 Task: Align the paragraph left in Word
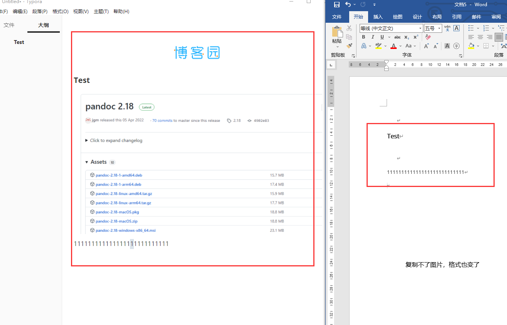[471, 37]
